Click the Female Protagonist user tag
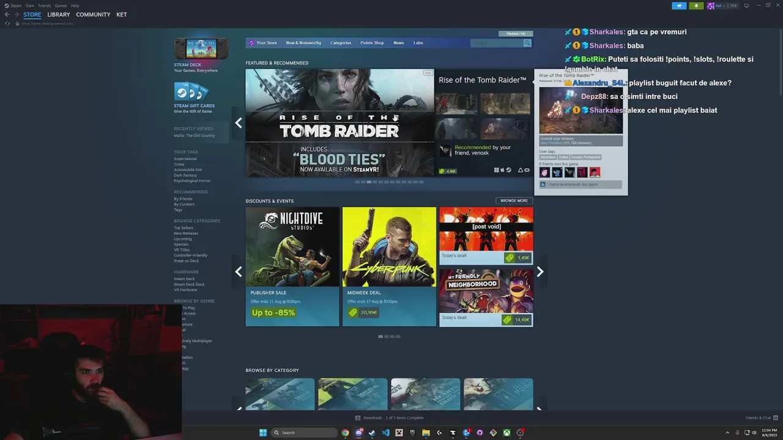 click(x=586, y=157)
